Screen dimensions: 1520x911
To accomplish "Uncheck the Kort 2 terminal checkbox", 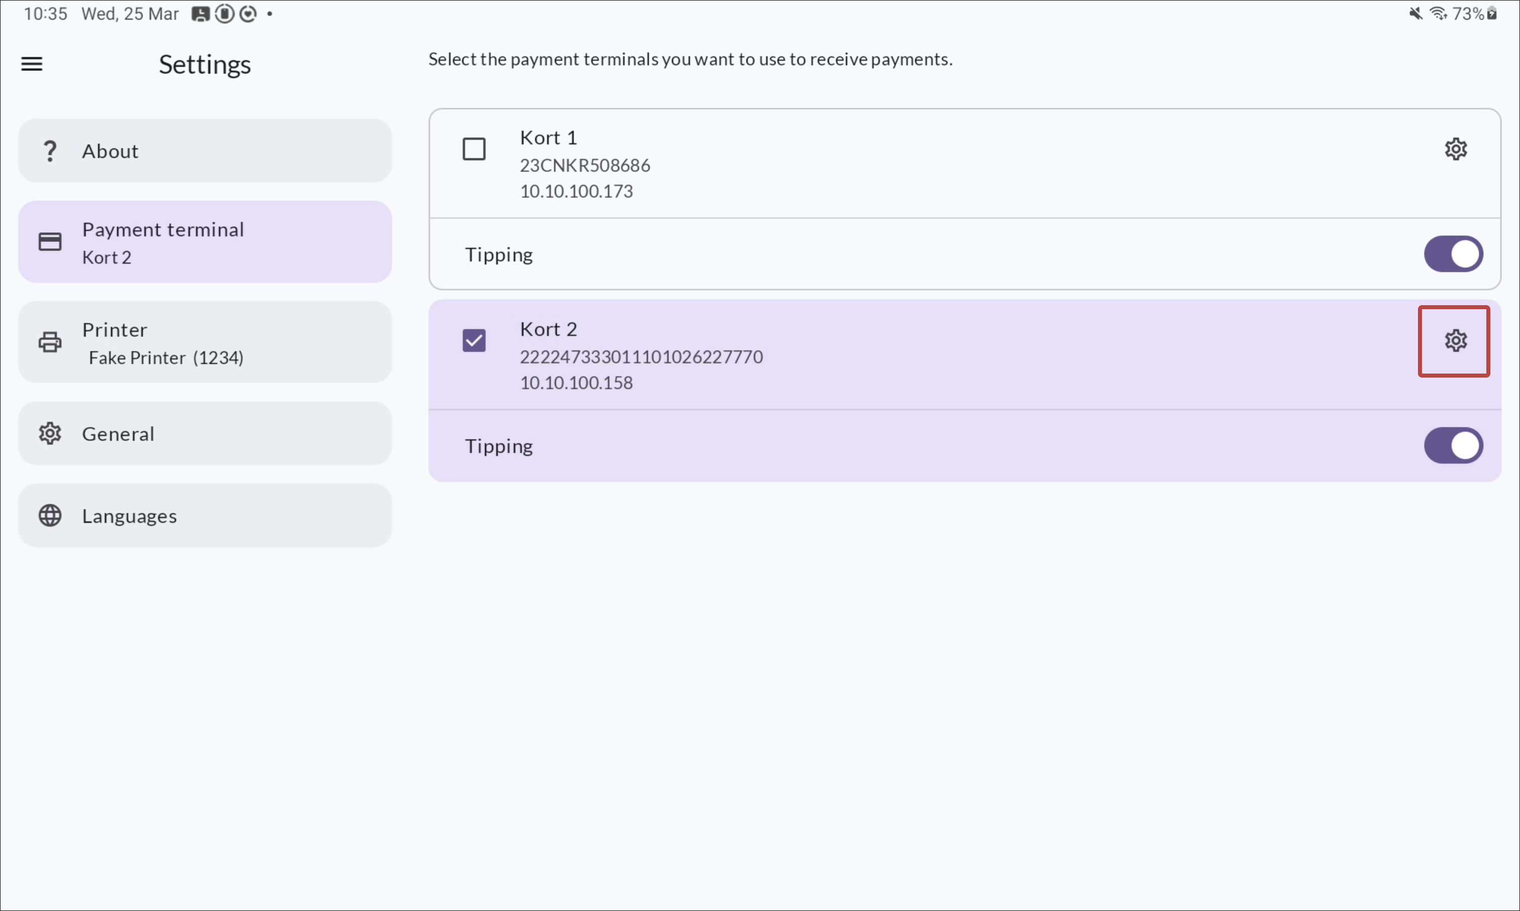I will tap(473, 341).
